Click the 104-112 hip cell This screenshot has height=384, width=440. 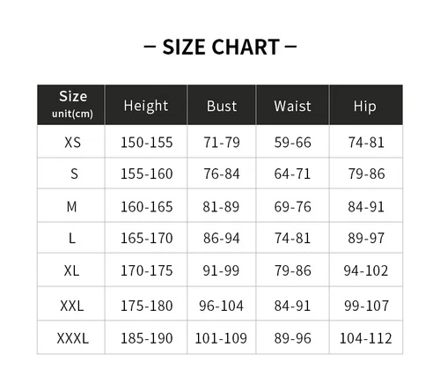(365, 338)
